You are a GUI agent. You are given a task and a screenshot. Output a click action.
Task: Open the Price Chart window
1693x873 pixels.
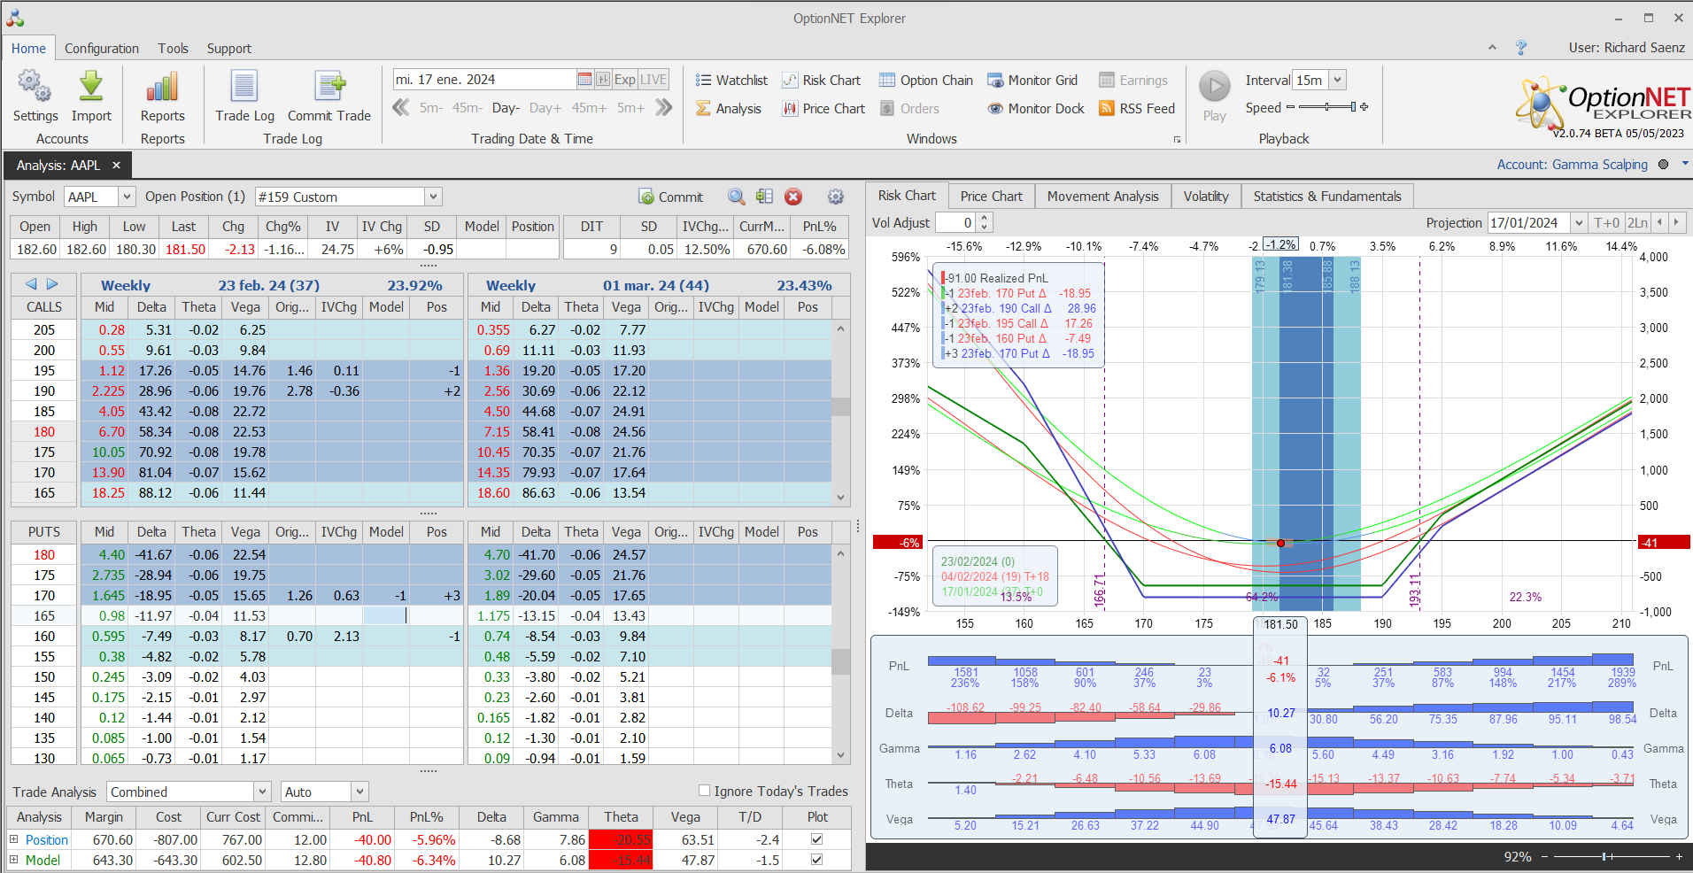click(823, 109)
